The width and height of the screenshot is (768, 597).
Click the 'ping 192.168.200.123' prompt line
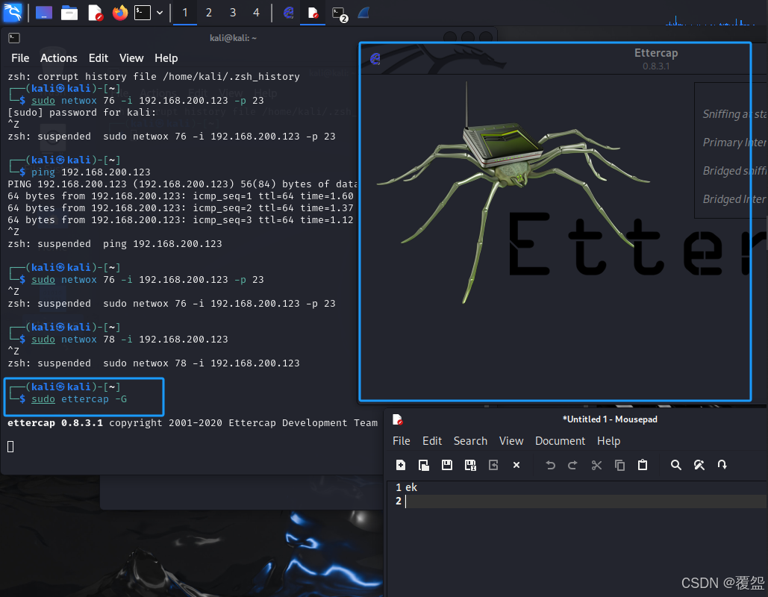[x=90, y=172]
